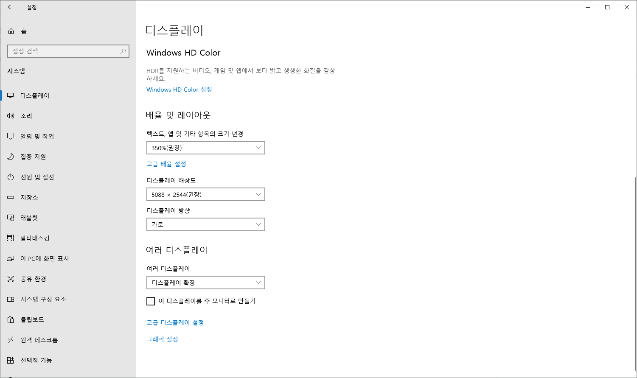The image size is (637, 378).
Task: Select 디스플레이 in the sidebar menu
Action: tap(11, 95)
